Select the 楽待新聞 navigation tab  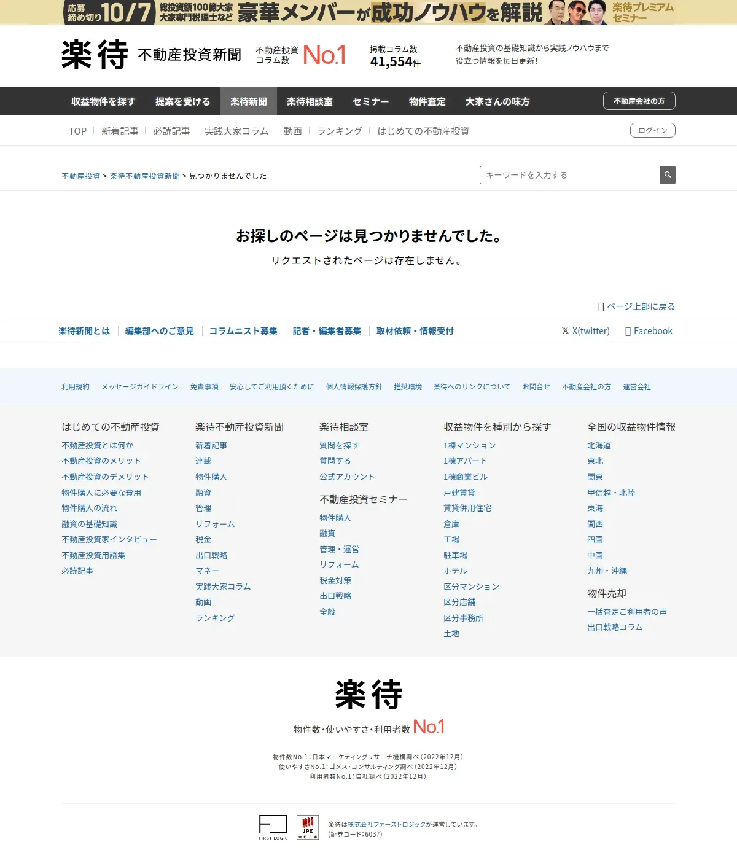[249, 101]
